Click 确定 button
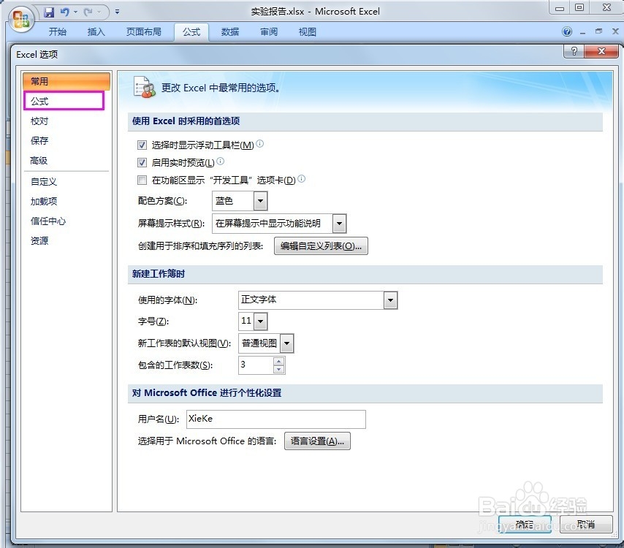 pos(525,524)
